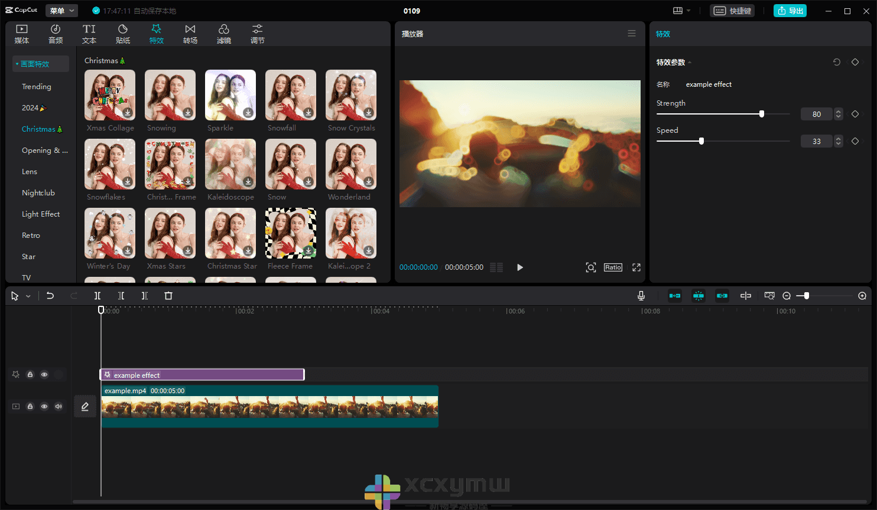Click the split clip tool icon

tap(98, 296)
